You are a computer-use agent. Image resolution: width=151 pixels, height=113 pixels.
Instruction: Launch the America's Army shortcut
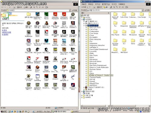click(x=73, y=86)
